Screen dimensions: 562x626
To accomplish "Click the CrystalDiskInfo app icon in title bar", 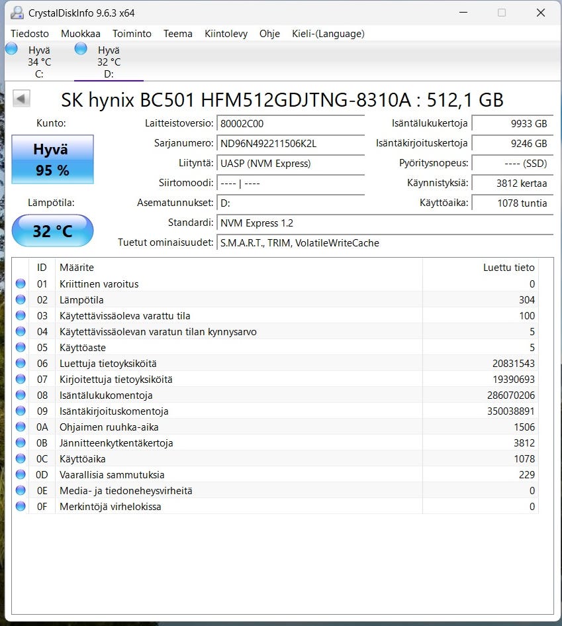I will [x=17, y=13].
